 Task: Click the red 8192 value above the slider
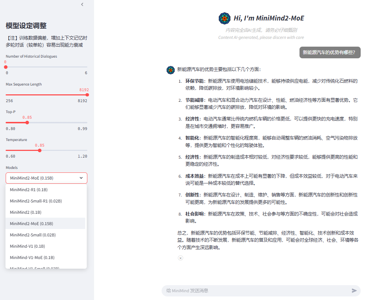[x=84, y=90]
